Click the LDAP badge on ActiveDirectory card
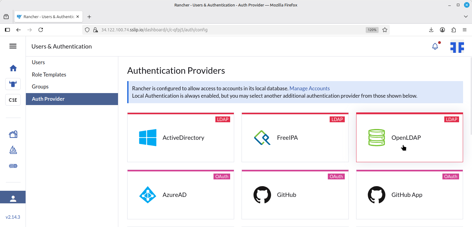This screenshot has width=472, height=227. click(x=222, y=119)
